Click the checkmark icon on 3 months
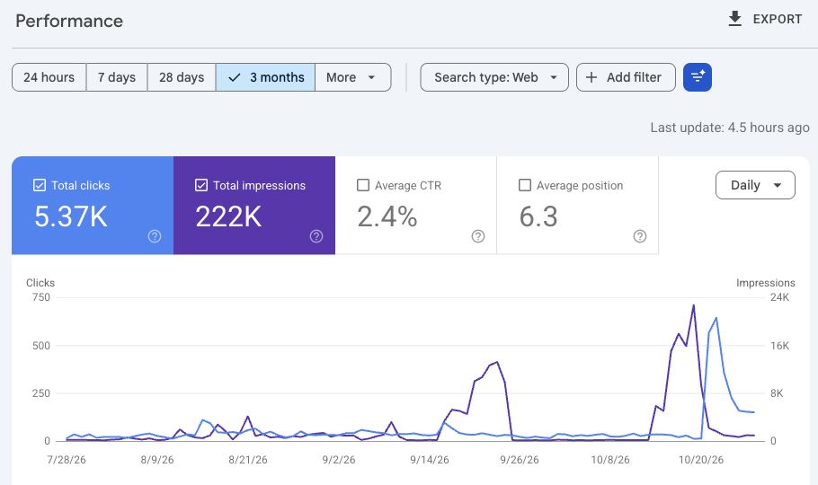 click(x=235, y=77)
